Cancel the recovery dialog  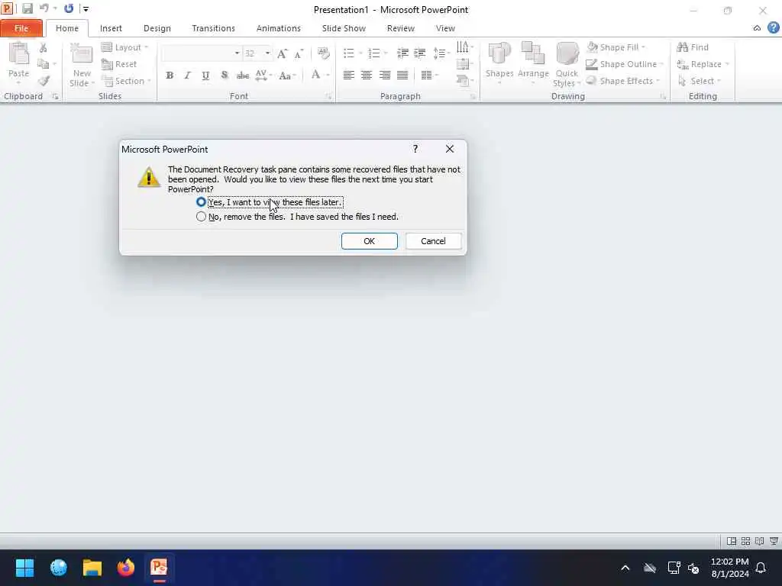point(433,241)
